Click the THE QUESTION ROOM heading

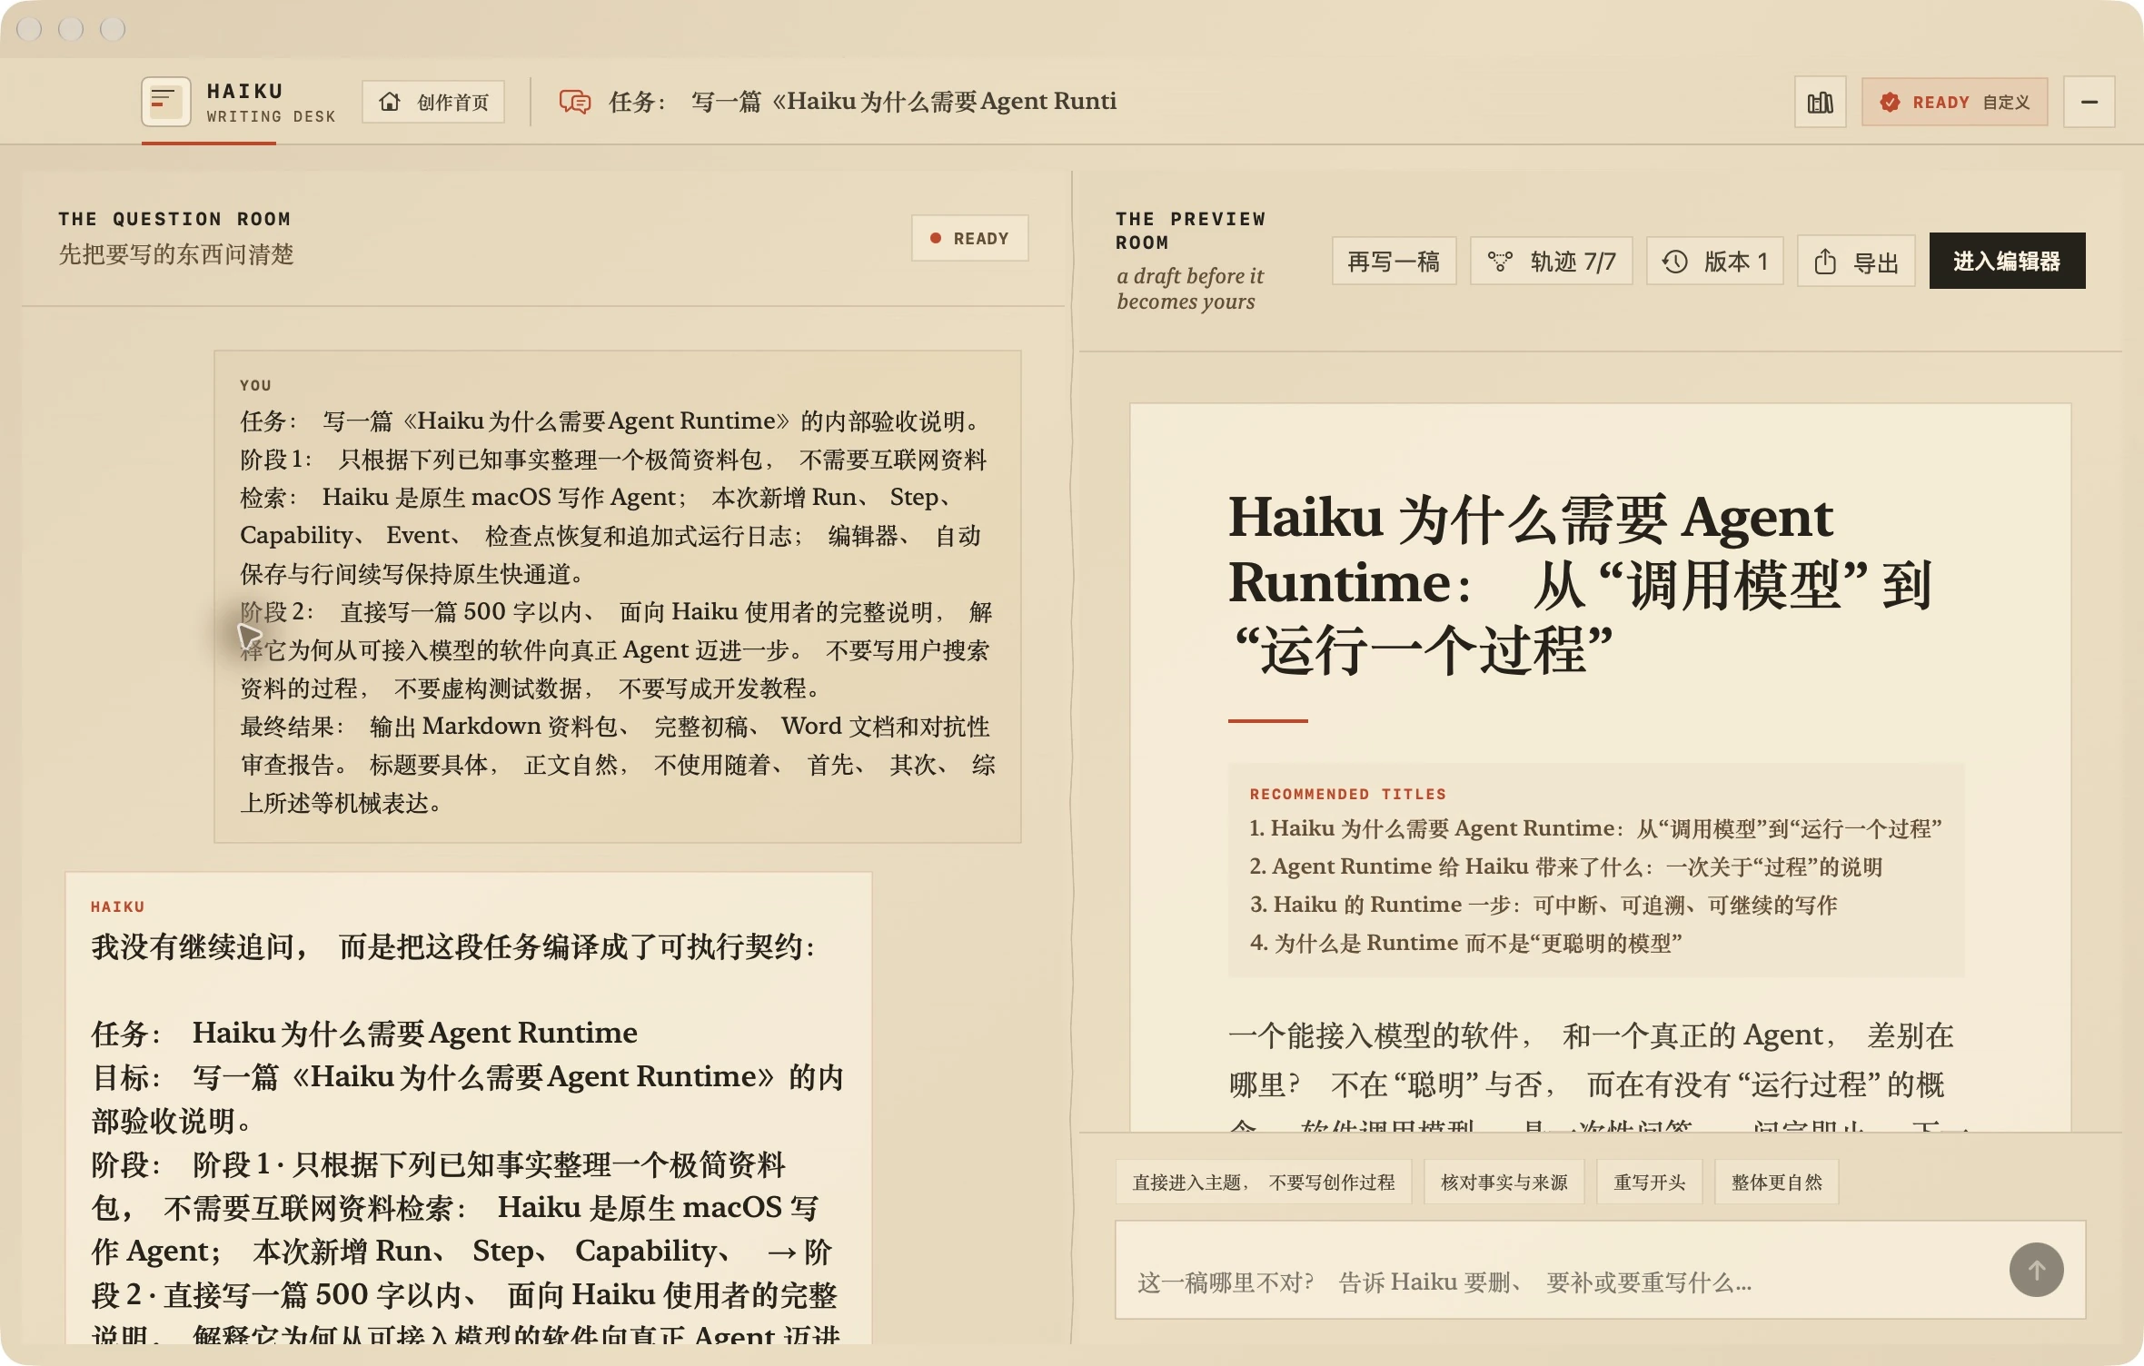(x=174, y=219)
